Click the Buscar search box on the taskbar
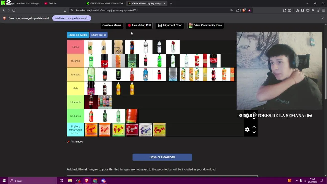327x184 pixels. 33,181
